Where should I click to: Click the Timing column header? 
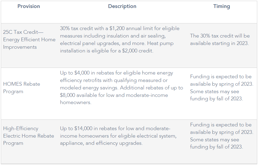pos(222,6)
